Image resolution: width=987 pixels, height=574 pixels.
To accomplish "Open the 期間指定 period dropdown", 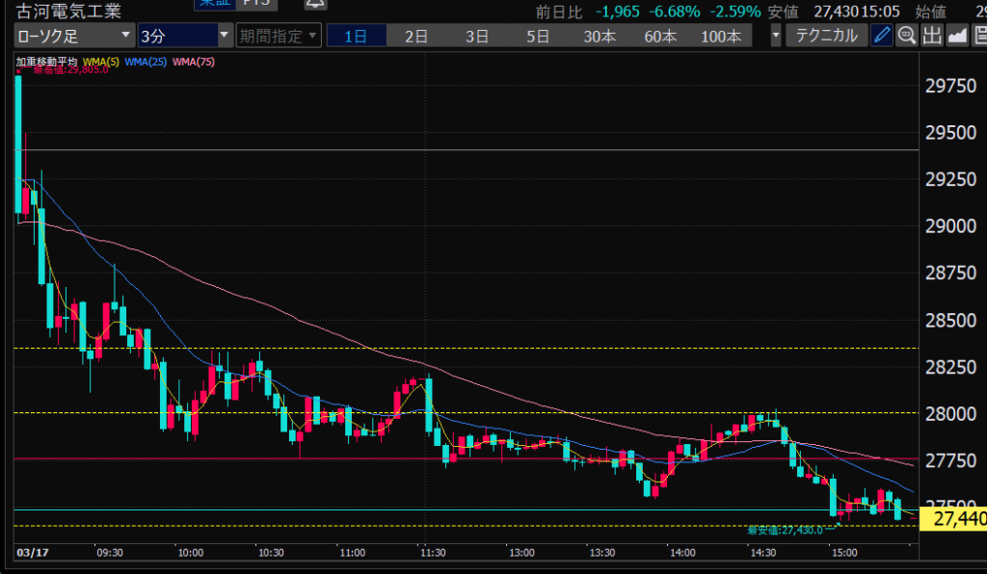I will pyautogui.click(x=278, y=37).
